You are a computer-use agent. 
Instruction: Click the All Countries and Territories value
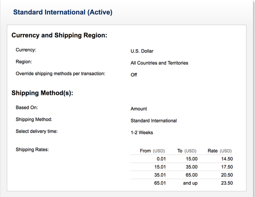159,63
